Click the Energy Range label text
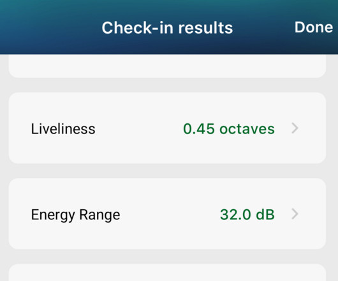 click(x=75, y=215)
